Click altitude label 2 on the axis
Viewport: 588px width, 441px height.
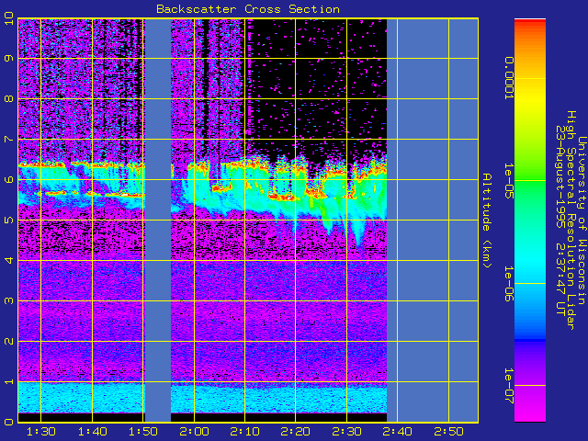pyautogui.click(x=9, y=341)
